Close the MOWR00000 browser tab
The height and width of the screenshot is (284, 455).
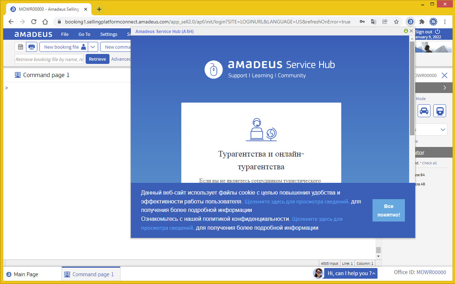[86, 9]
